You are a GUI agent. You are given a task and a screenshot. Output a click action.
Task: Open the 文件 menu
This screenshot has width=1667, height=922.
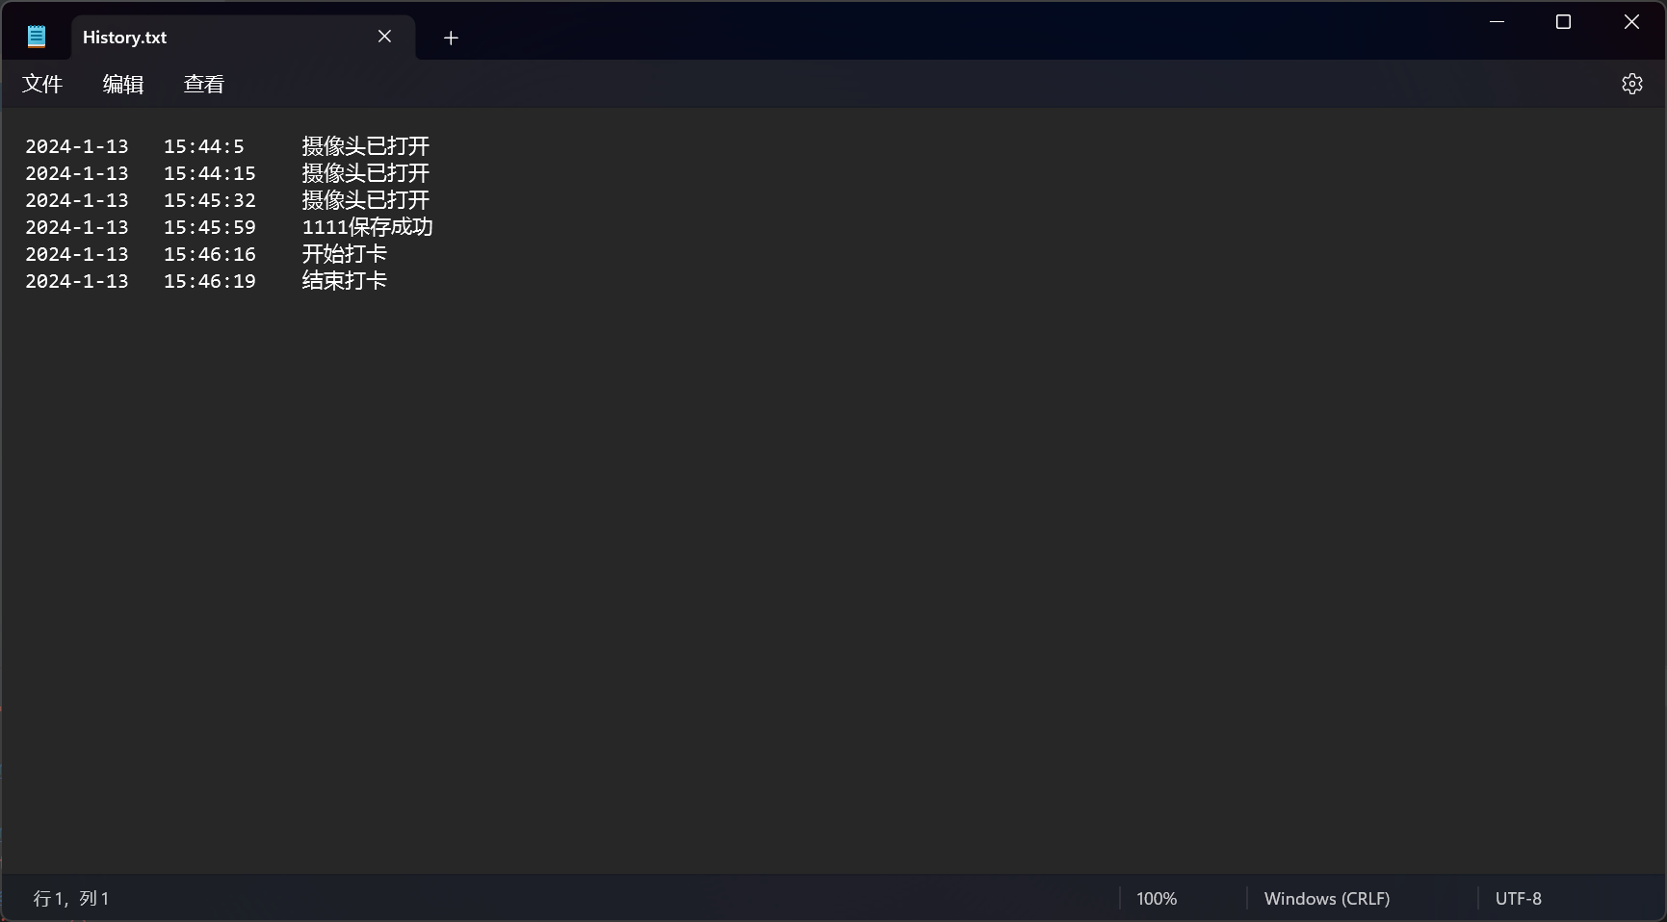pyautogui.click(x=42, y=84)
